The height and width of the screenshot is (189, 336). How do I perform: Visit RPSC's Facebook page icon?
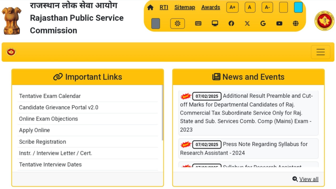tap(231, 23)
